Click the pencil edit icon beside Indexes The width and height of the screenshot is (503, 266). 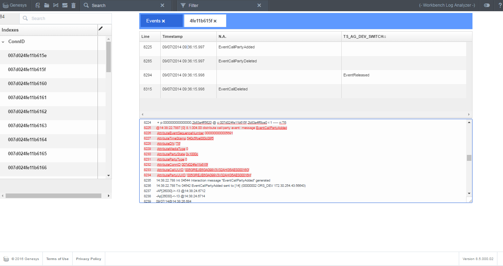pyautogui.click(x=101, y=29)
